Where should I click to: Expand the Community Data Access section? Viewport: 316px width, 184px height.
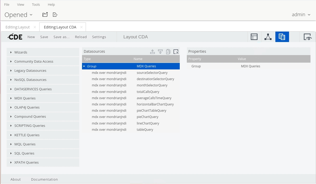coord(34,61)
